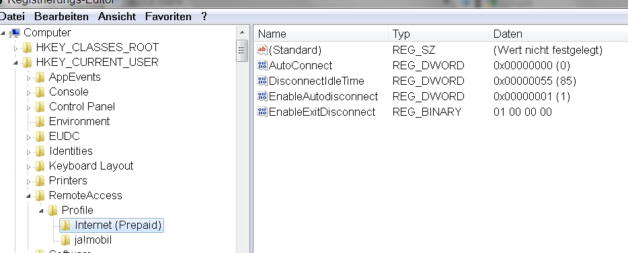
Task: Select the HKEY_CURRENT_USER label
Action: (97, 63)
